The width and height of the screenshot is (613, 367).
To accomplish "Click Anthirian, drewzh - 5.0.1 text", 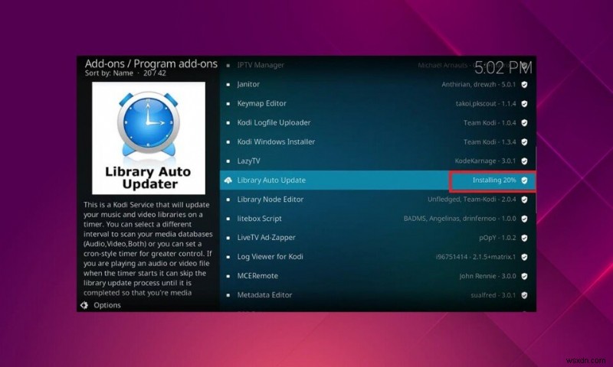I will 478,84.
